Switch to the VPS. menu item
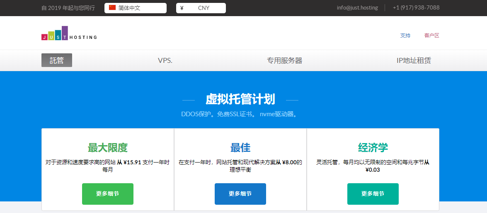Viewport: 487px width, 213px height. pyautogui.click(x=165, y=61)
